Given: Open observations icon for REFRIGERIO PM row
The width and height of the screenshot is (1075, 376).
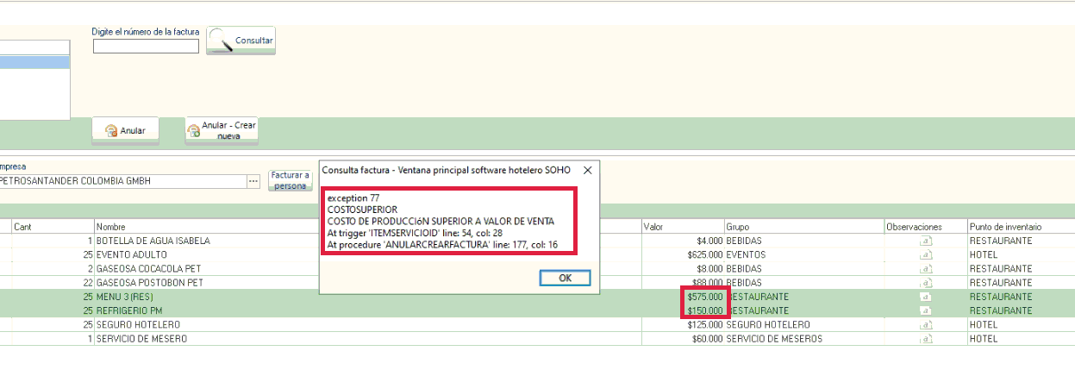Looking at the screenshot, I should tap(926, 310).
